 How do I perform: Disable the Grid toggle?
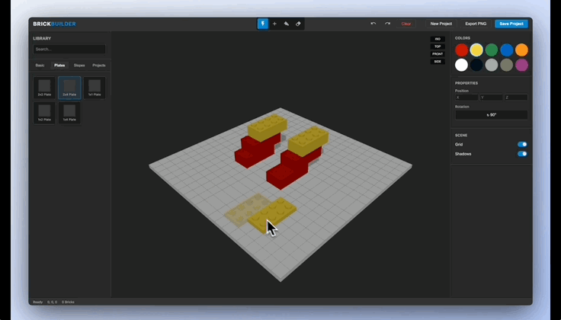tap(522, 144)
